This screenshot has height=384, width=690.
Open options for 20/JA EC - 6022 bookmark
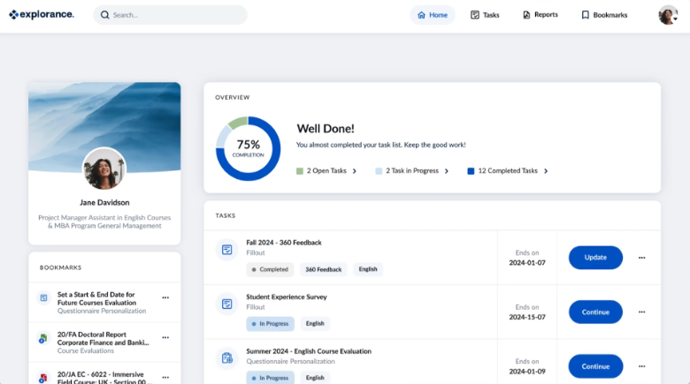(165, 378)
